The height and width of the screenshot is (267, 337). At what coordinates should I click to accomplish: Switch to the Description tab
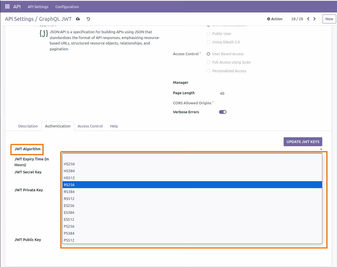pos(28,126)
